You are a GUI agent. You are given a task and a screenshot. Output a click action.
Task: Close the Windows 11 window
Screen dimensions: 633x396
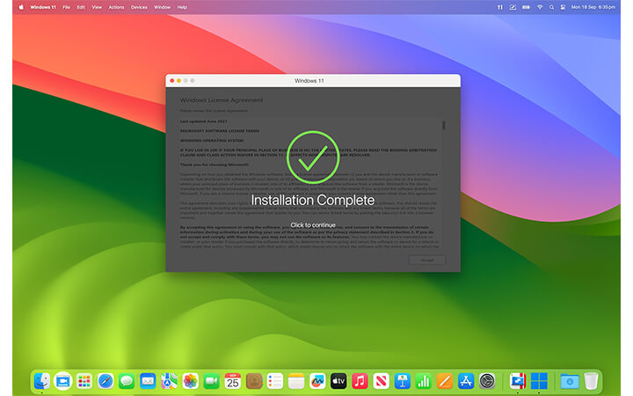click(172, 81)
